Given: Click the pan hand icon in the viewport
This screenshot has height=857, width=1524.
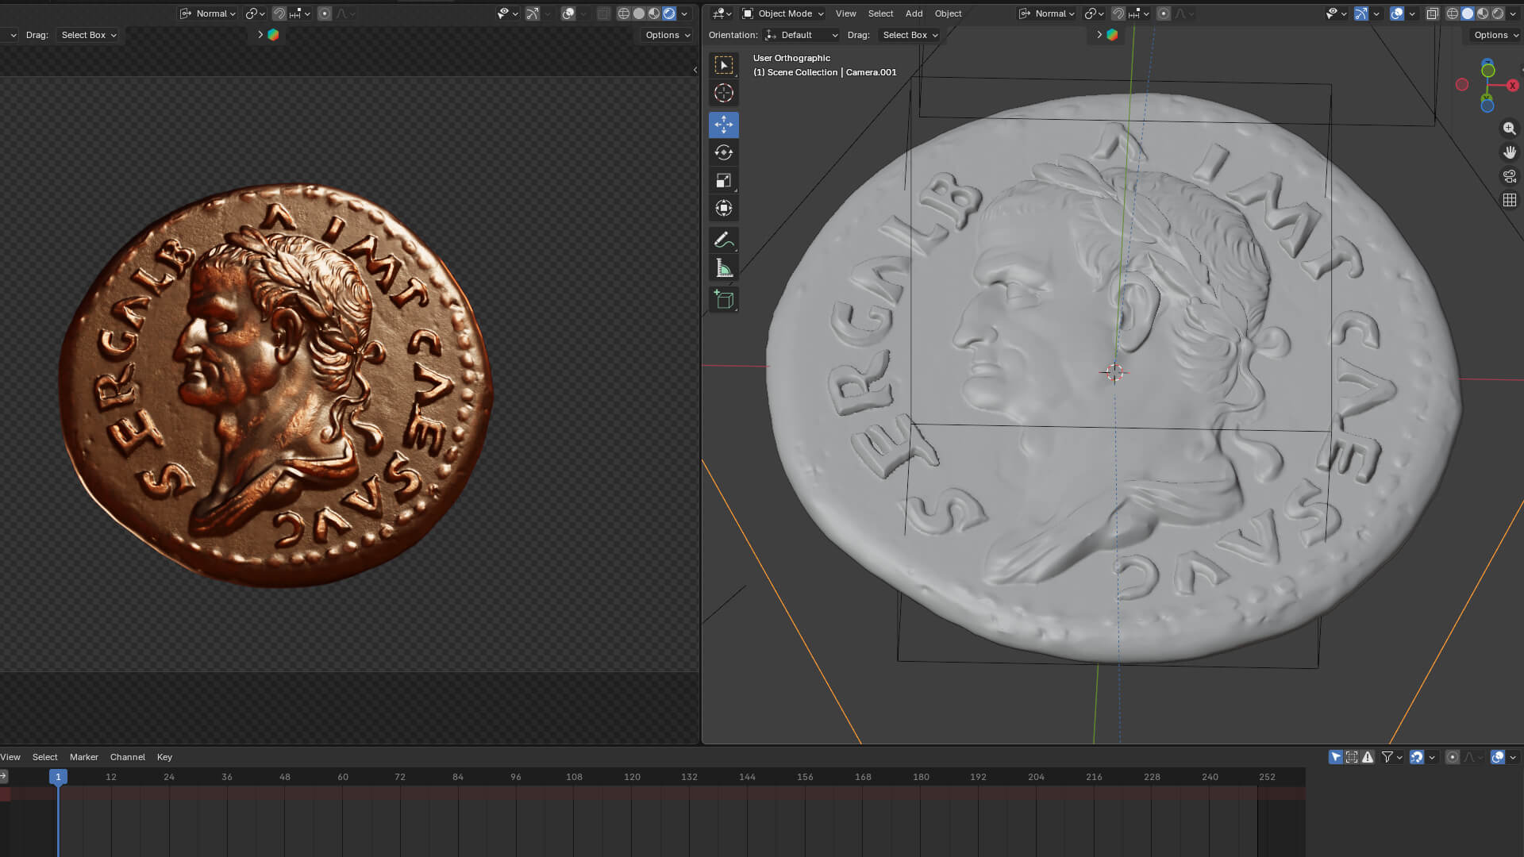Looking at the screenshot, I should (x=1509, y=152).
